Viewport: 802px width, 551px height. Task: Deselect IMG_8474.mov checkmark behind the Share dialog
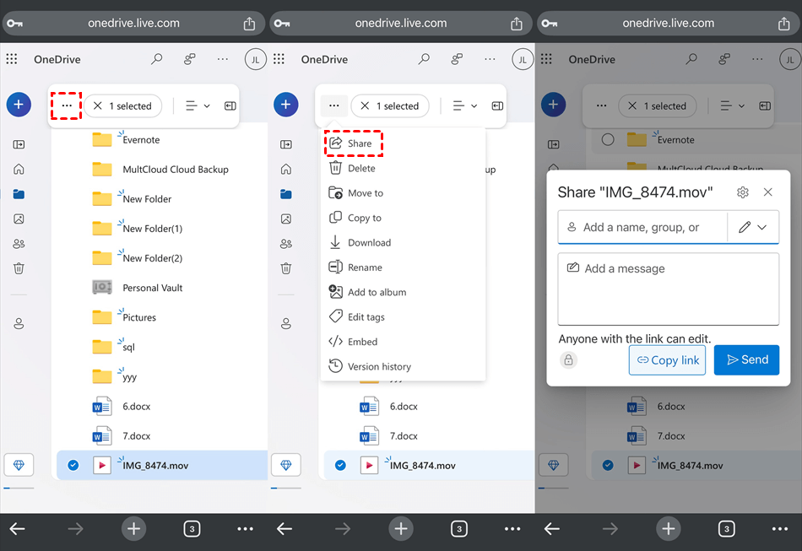point(608,465)
